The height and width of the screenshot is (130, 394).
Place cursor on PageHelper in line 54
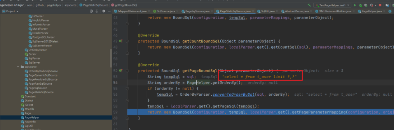coord(198,83)
